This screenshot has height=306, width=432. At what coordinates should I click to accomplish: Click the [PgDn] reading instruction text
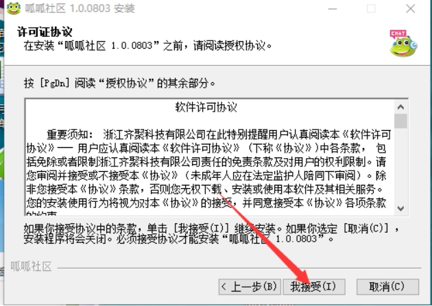(x=119, y=83)
